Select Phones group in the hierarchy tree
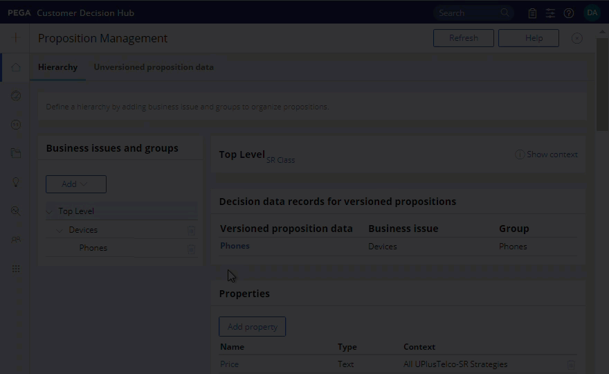 pos(93,248)
